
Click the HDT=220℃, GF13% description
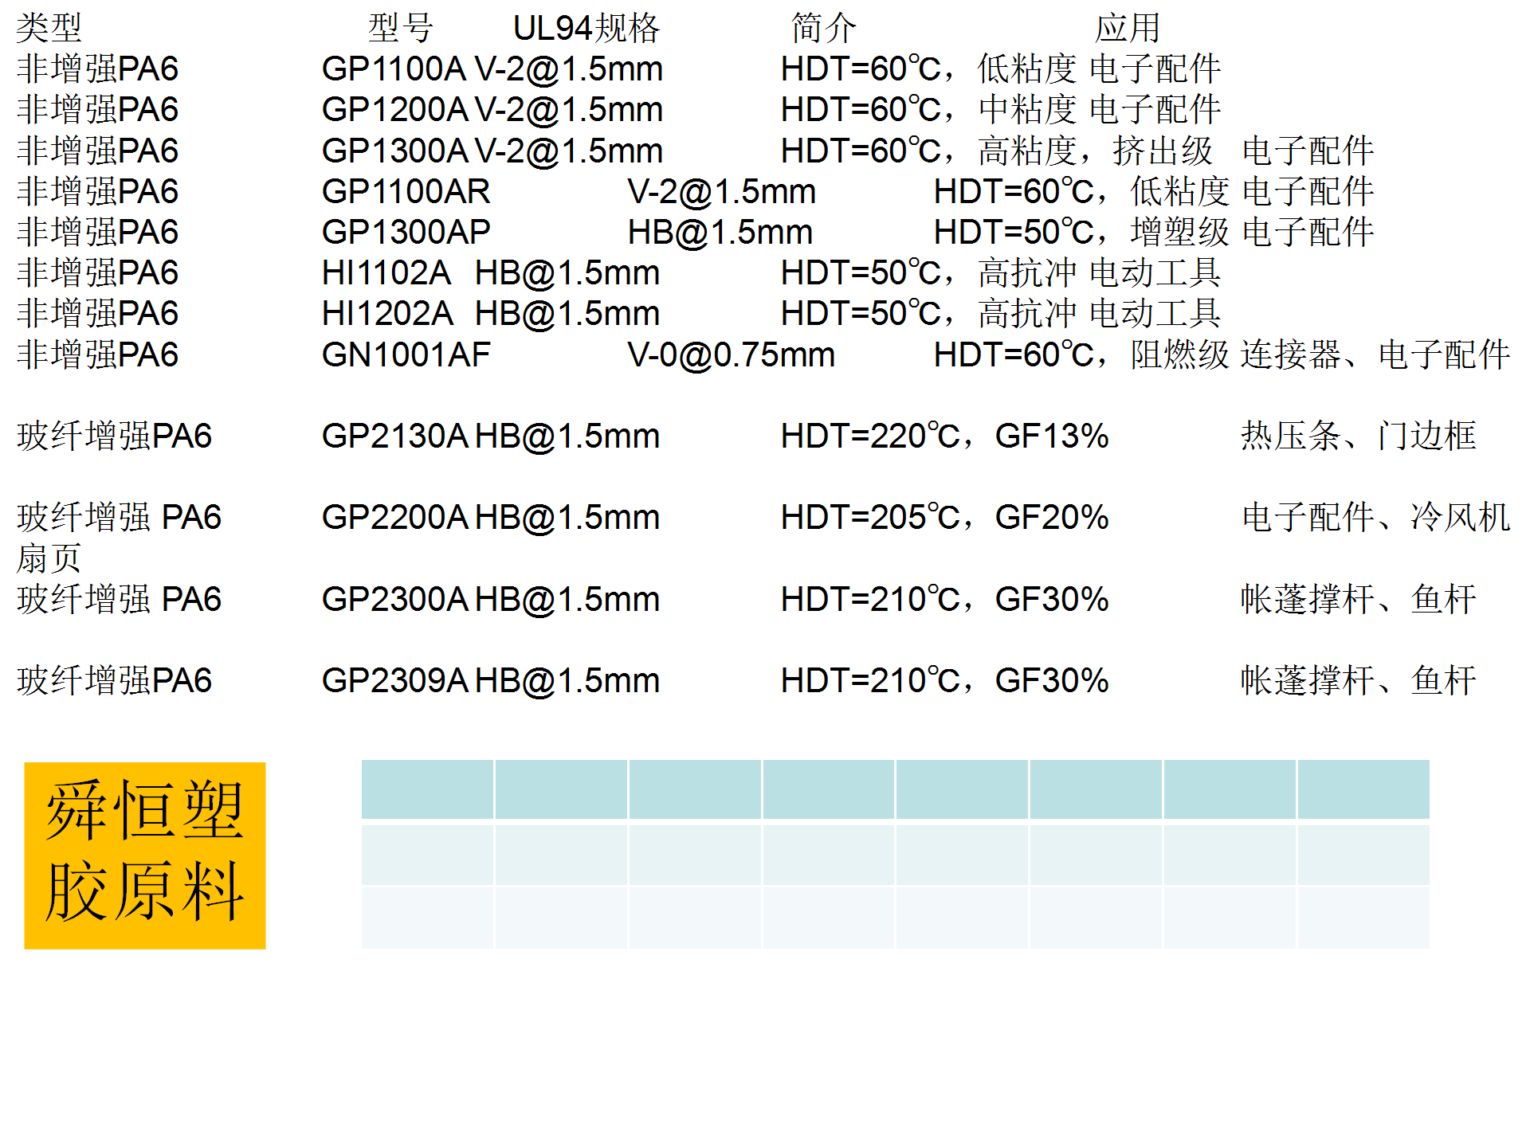(944, 436)
